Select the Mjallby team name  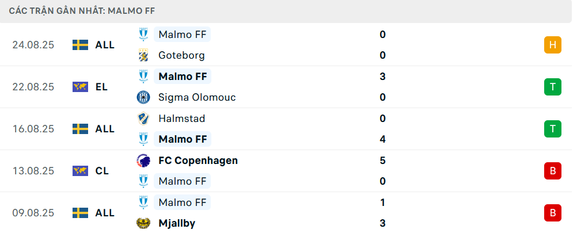click(x=176, y=223)
